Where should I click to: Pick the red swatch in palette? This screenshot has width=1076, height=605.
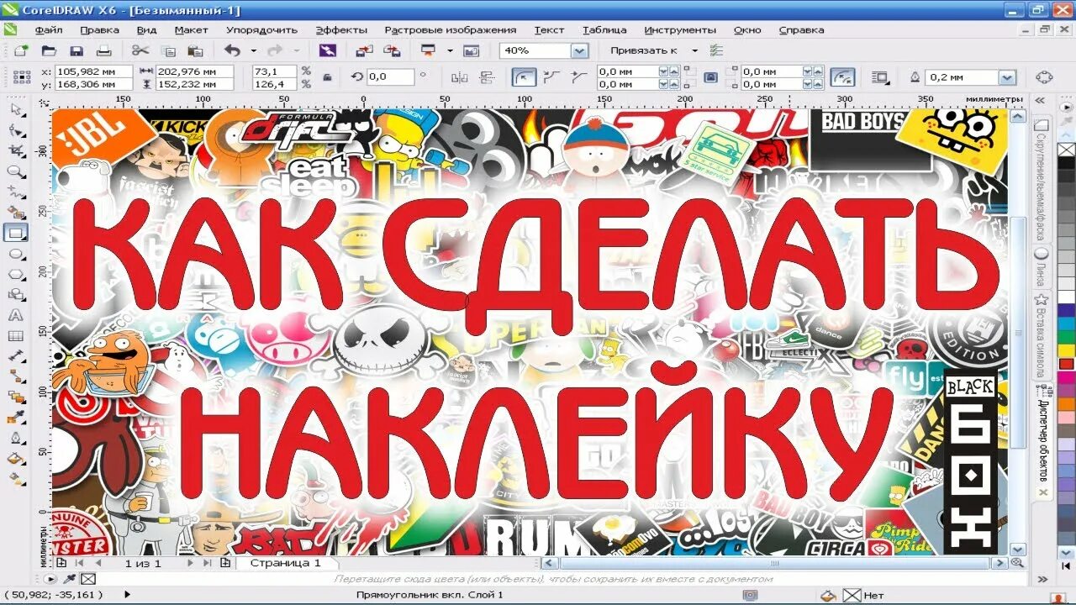[1066, 364]
